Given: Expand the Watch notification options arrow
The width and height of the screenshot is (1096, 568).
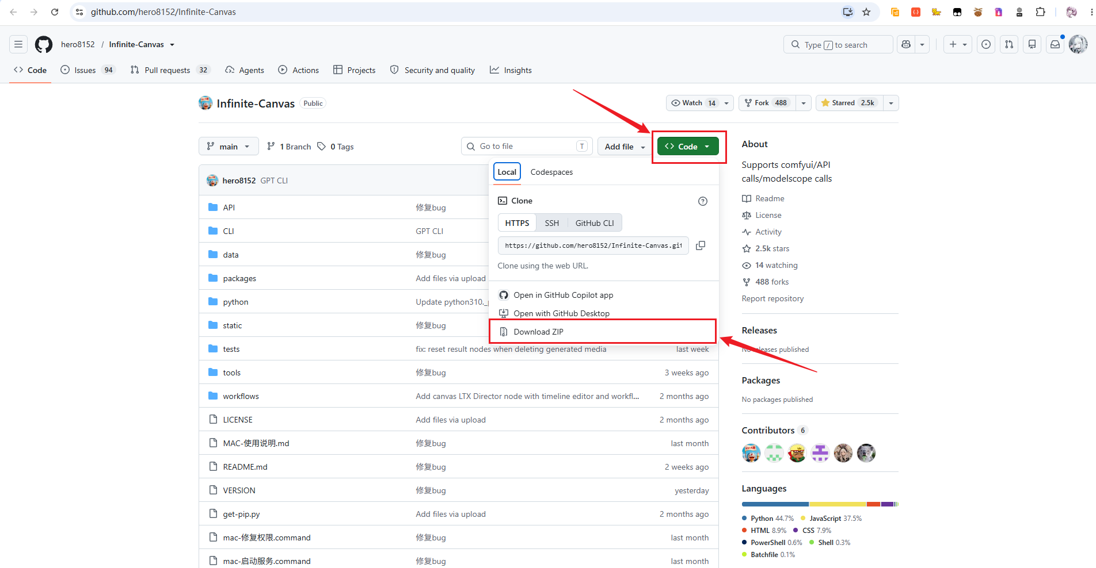Looking at the screenshot, I should point(726,103).
